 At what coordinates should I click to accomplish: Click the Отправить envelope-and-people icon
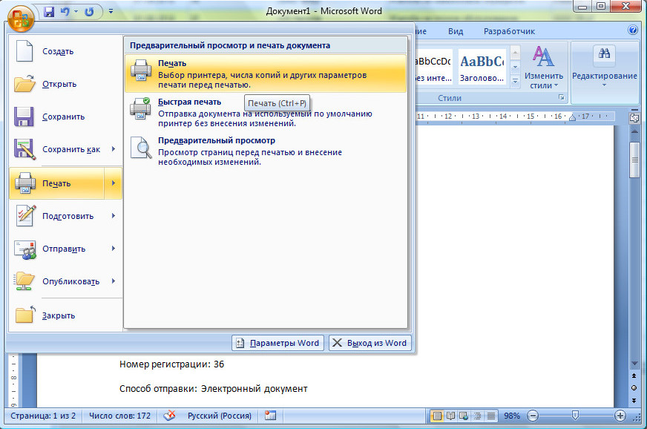[x=25, y=249]
